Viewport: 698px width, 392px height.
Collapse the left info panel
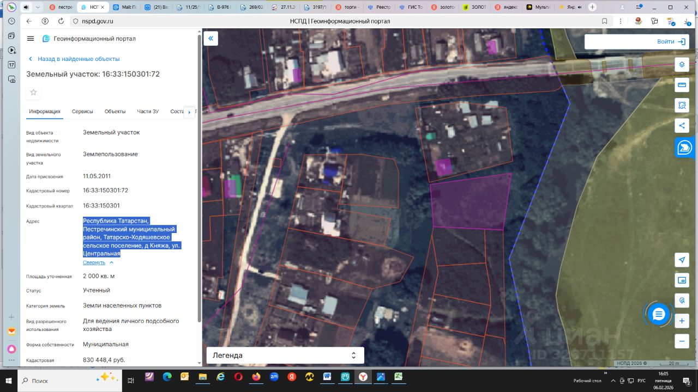pos(210,38)
